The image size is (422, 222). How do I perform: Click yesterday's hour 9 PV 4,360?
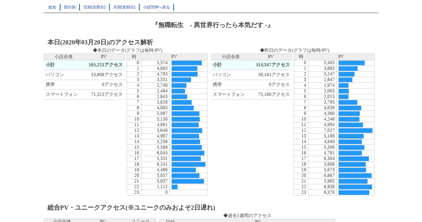pos(329,113)
